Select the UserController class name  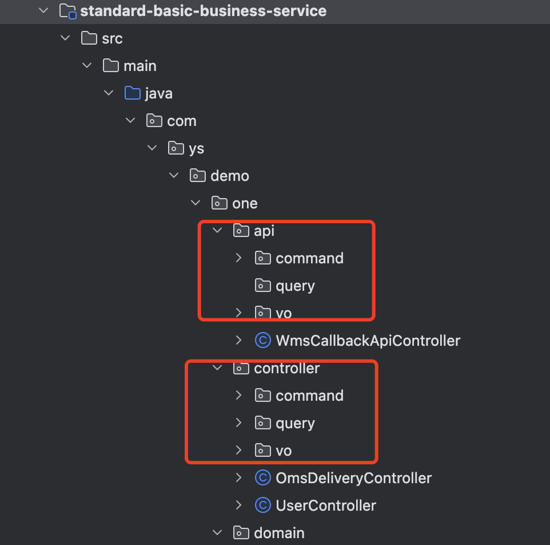point(326,505)
